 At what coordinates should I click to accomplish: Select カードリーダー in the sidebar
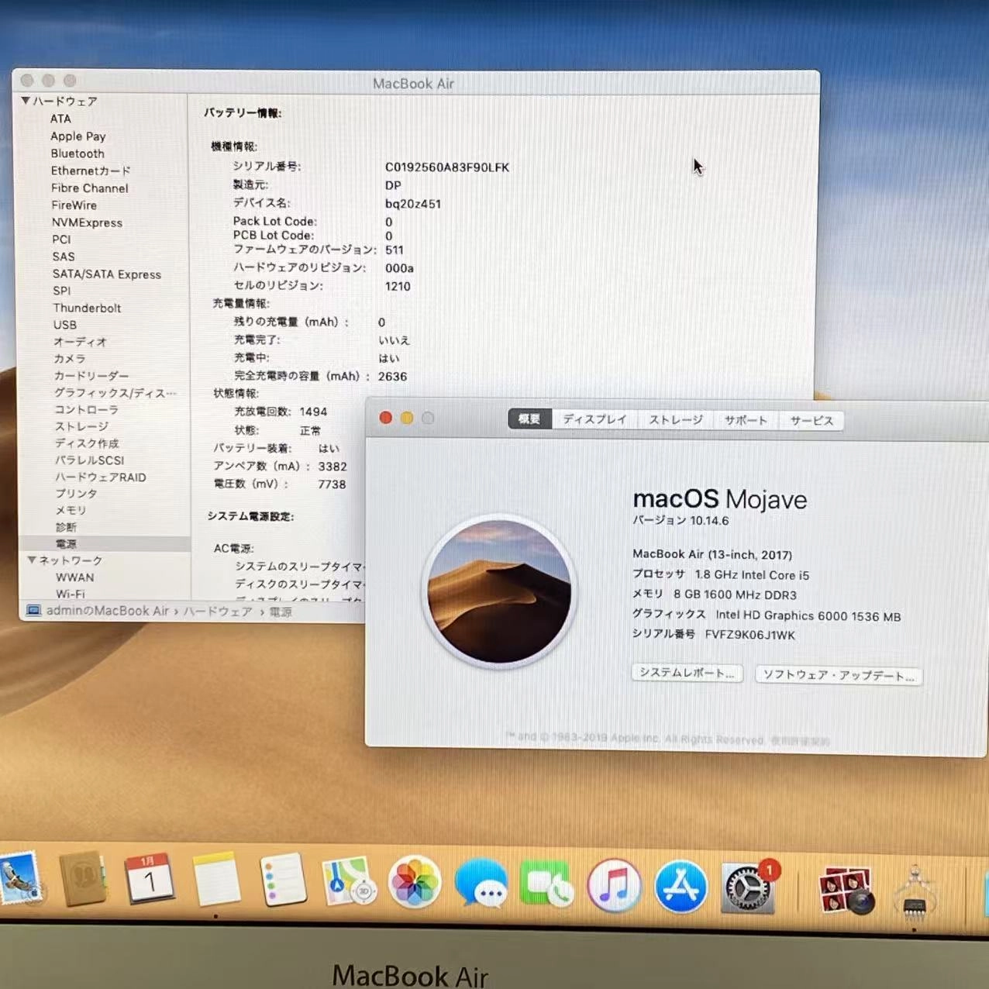pyautogui.click(x=91, y=376)
